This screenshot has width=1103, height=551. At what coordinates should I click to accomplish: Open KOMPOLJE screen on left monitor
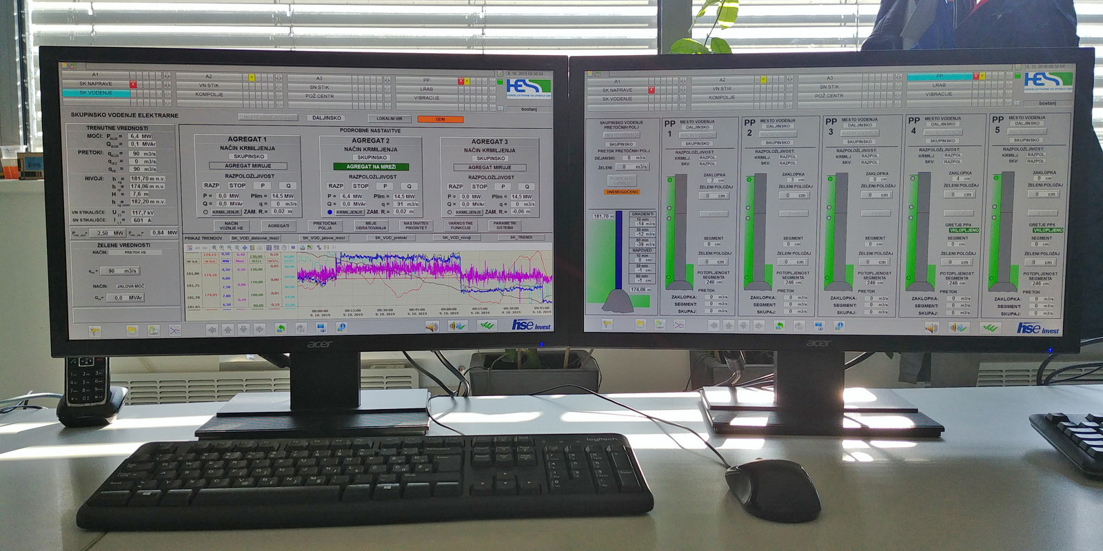(209, 94)
